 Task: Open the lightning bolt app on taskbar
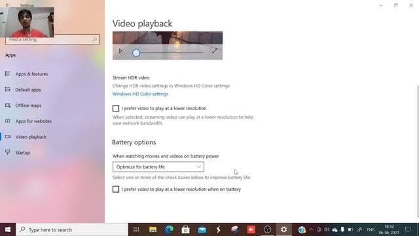[218, 229]
